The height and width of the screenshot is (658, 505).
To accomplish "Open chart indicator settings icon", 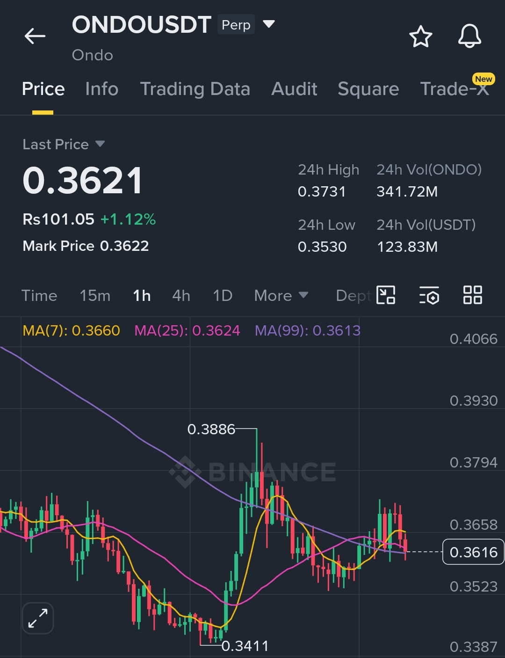I will (x=429, y=295).
